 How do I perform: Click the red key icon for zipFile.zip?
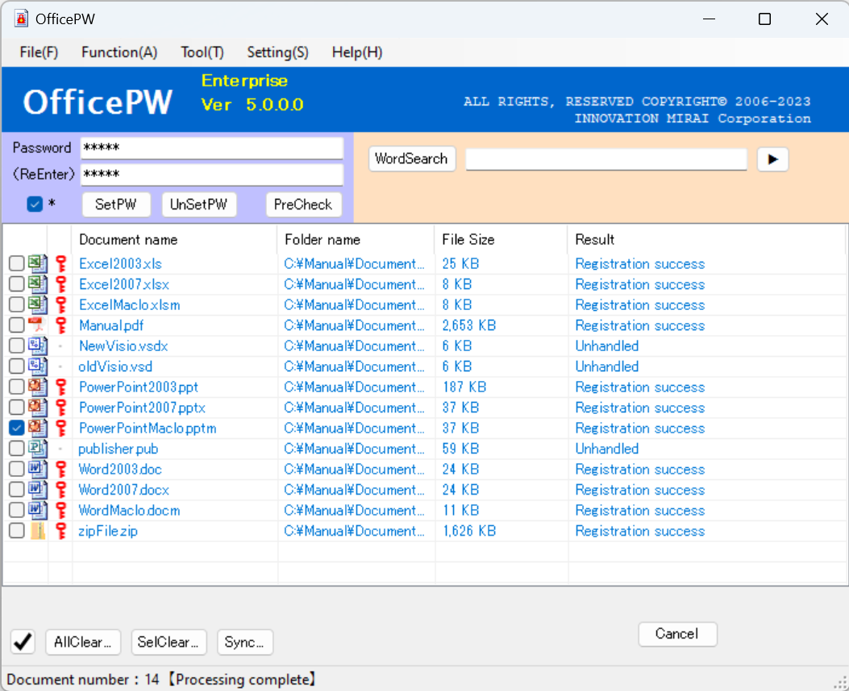(61, 531)
